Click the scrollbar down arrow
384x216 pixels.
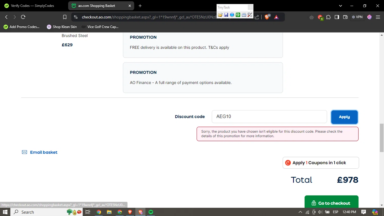[382, 205]
